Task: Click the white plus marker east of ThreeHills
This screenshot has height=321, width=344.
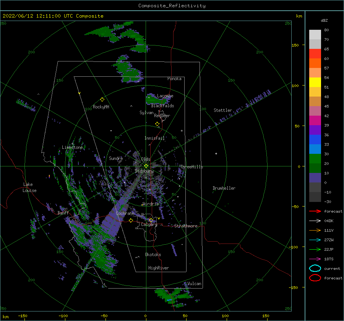Action: pos(216,153)
